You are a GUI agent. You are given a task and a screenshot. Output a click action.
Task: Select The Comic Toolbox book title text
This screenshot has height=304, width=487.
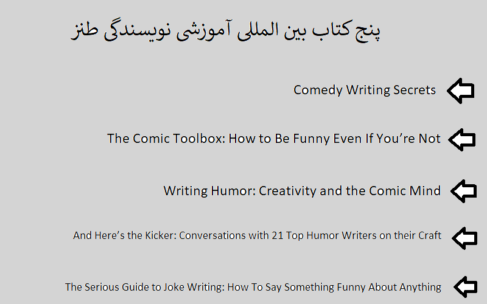274,139
